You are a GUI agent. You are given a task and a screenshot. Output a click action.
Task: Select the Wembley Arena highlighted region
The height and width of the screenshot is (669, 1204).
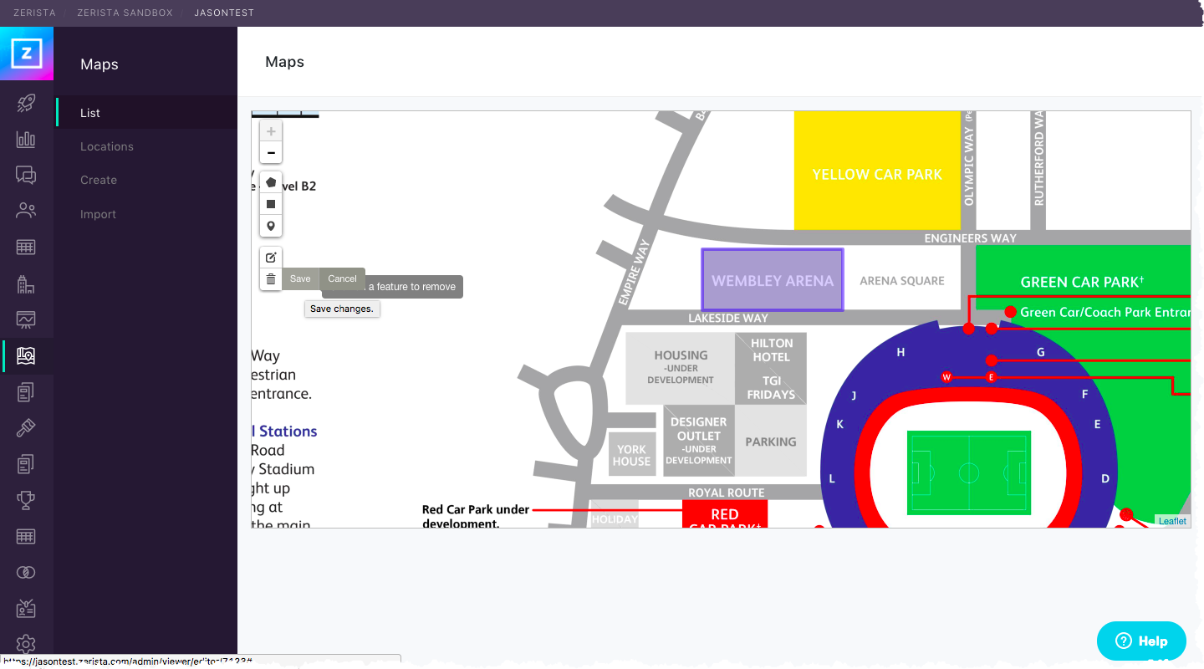pyautogui.click(x=773, y=280)
